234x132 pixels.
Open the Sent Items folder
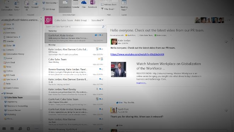click(x=10, y=33)
